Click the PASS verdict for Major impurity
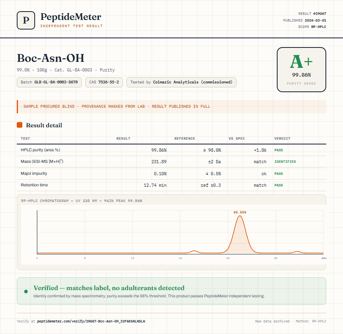This screenshot has height=334, width=343. pyautogui.click(x=278, y=174)
